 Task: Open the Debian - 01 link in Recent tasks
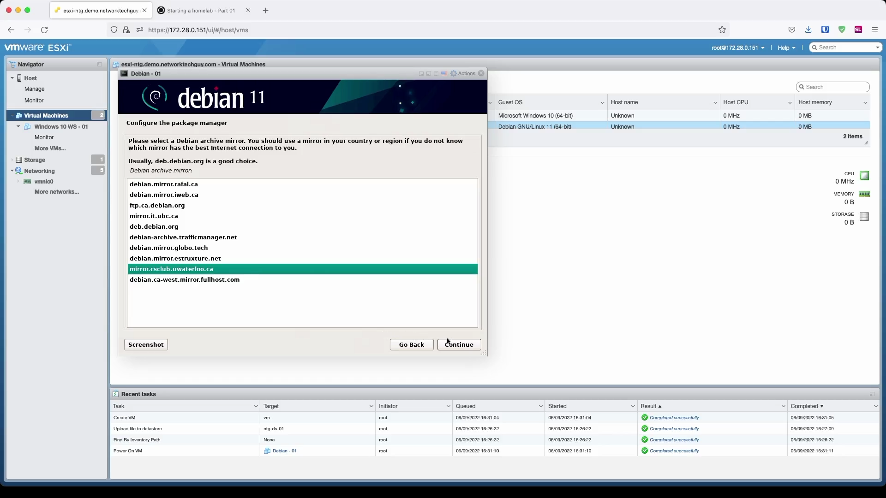[284, 451]
